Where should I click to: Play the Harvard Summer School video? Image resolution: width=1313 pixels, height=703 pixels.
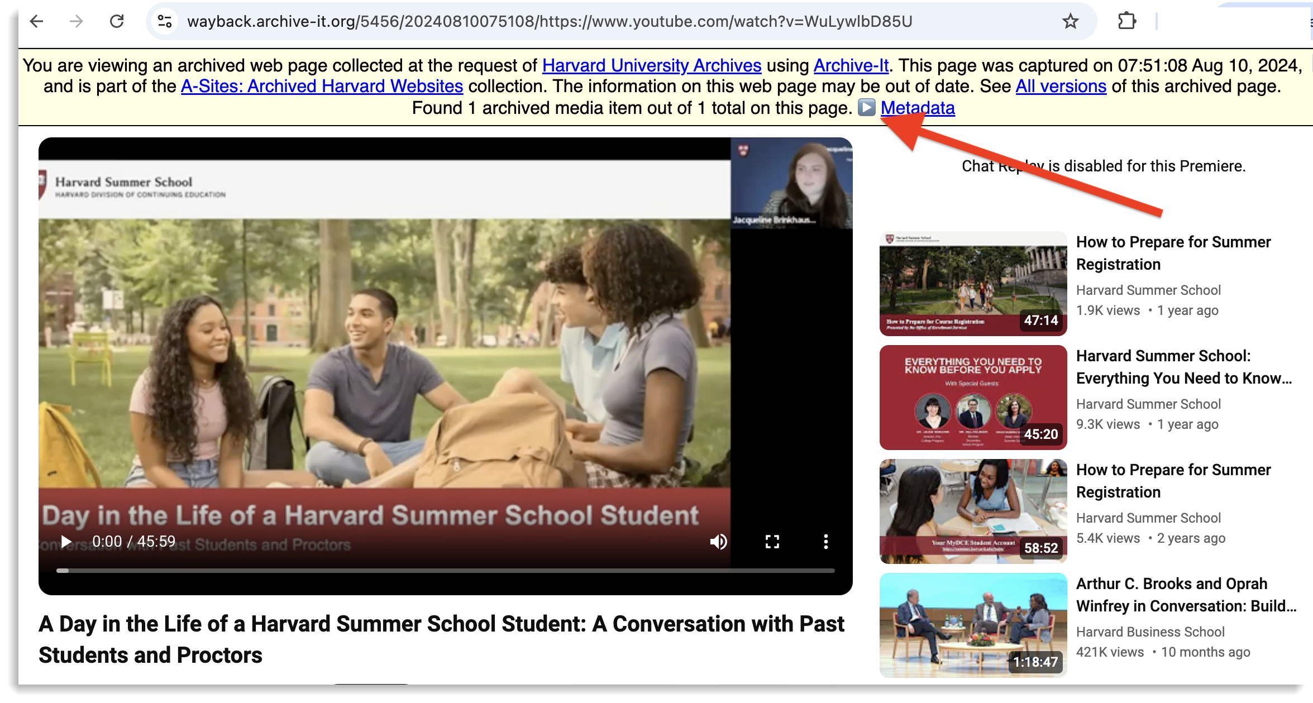pos(66,541)
